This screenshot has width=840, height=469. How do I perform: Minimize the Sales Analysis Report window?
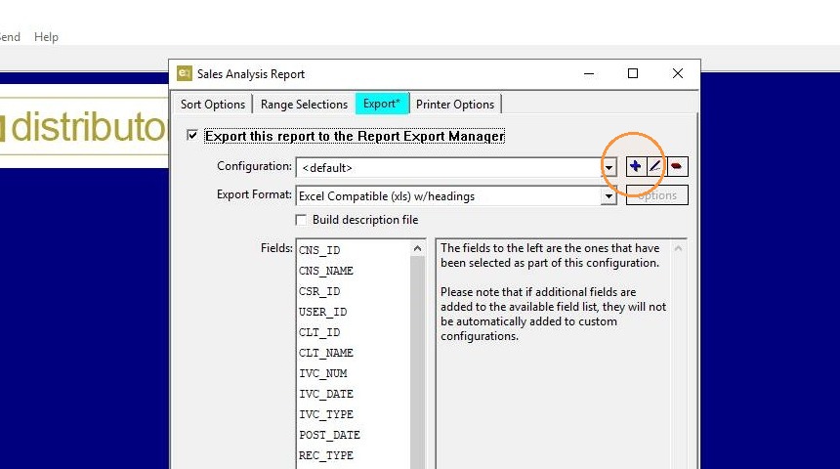589,73
